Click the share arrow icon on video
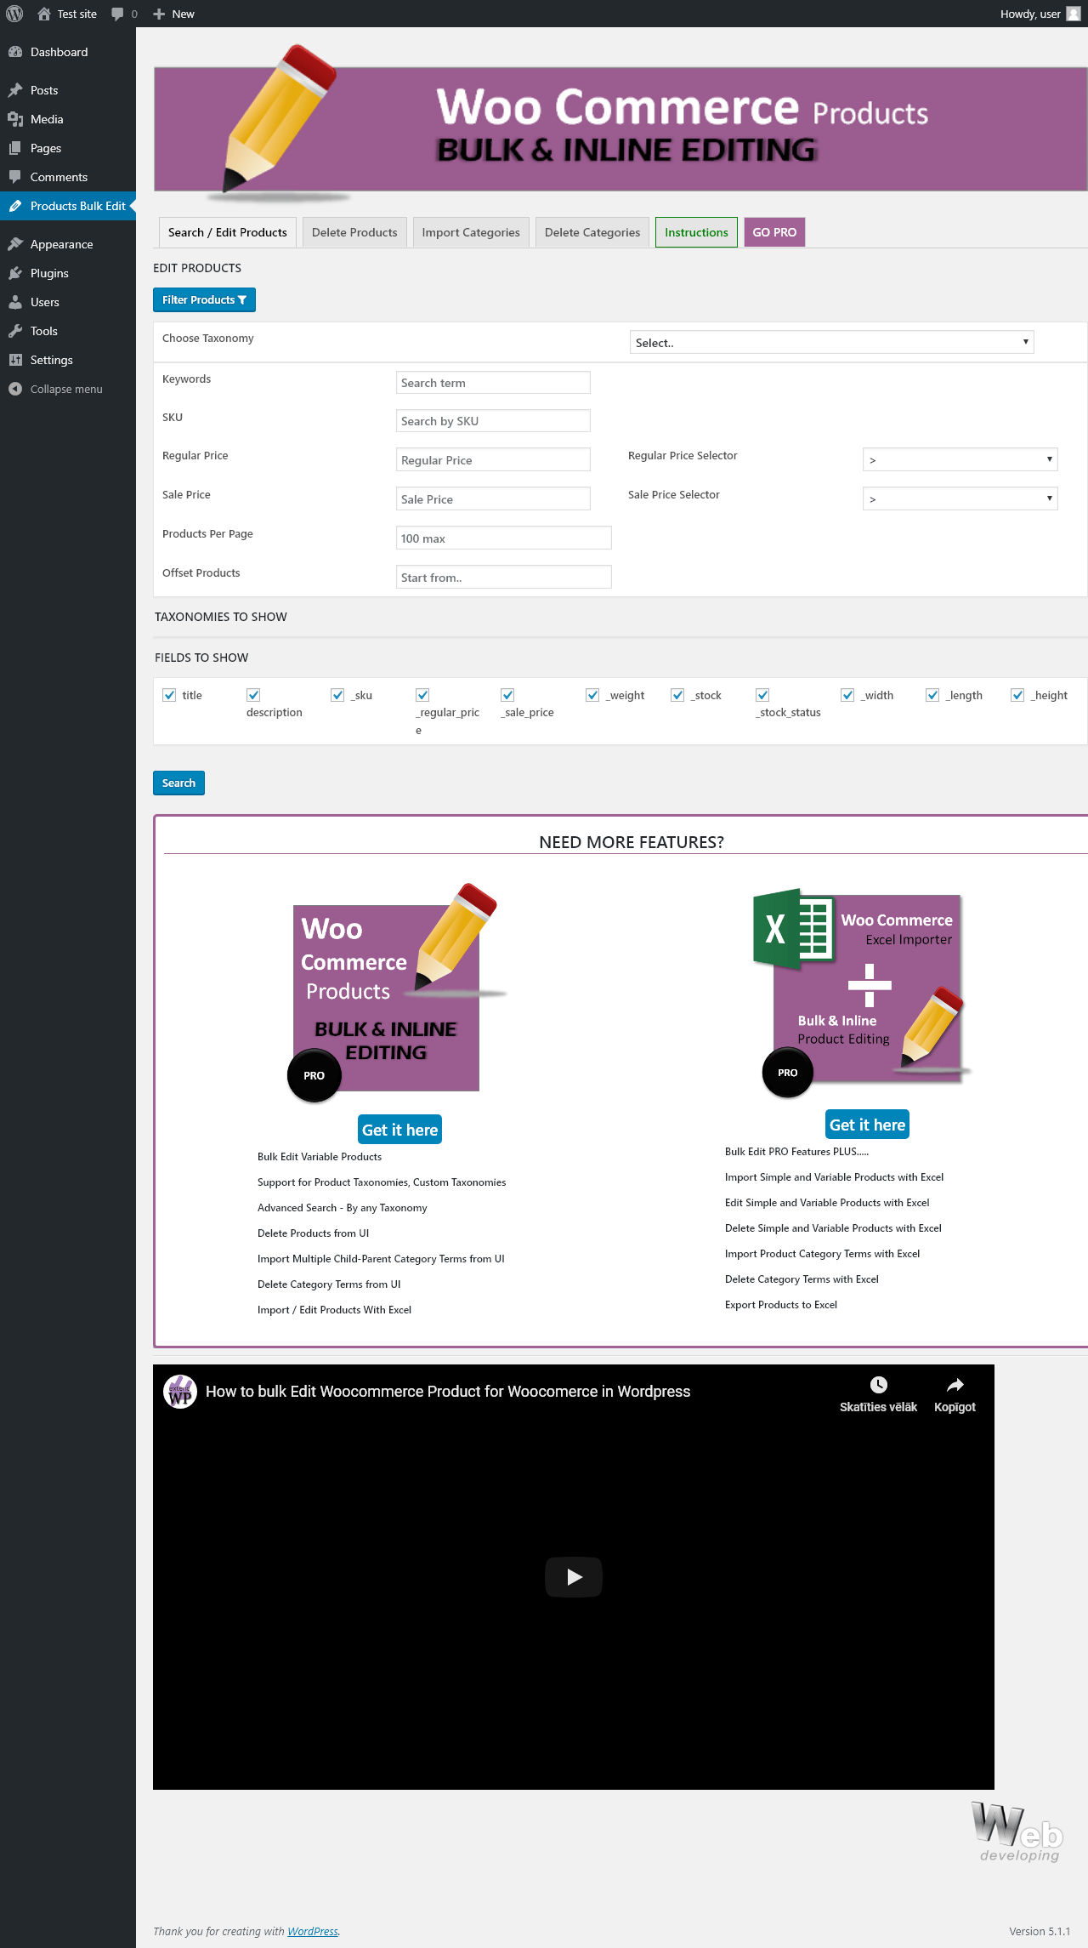This screenshot has height=1948, width=1088. 955,1385
